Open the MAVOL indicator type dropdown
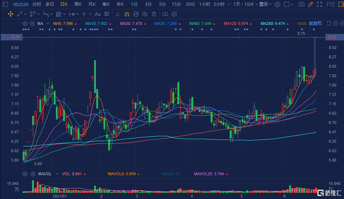The width and height of the screenshot is (344, 199). (57, 174)
